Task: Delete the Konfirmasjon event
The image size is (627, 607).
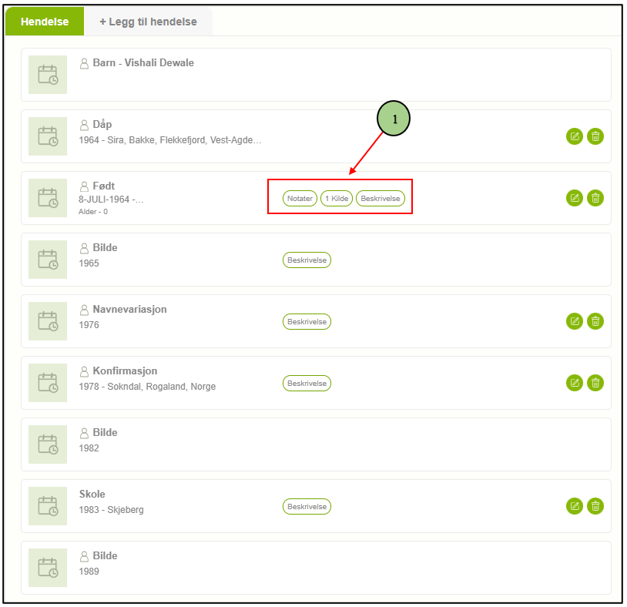Action: coord(595,383)
